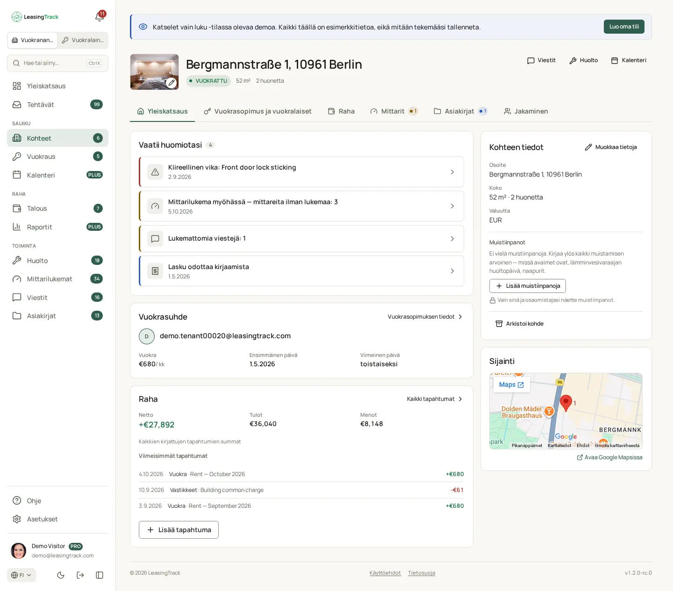The height and width of the screenshot is (591, 673).
Task: Click the red map pin on the map
Action: click(x=566, y=403)
